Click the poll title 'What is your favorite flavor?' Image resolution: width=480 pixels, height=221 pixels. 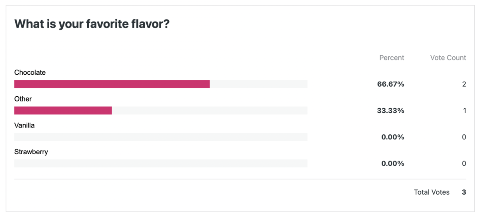pyautogui.click(x=92, y=24)
